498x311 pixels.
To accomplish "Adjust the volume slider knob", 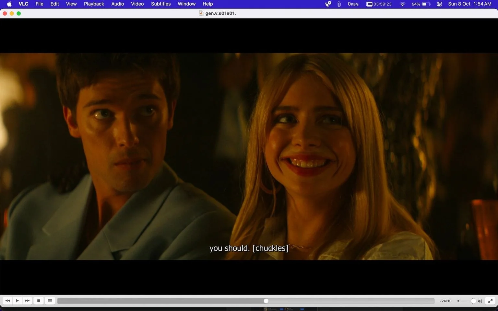I will click(473, 301).
